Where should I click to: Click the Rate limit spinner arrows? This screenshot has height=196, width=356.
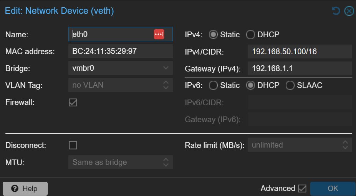point(345,145)
